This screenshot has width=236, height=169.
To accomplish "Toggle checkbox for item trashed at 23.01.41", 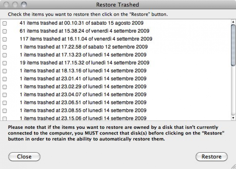I will click(x=5, y=79).
